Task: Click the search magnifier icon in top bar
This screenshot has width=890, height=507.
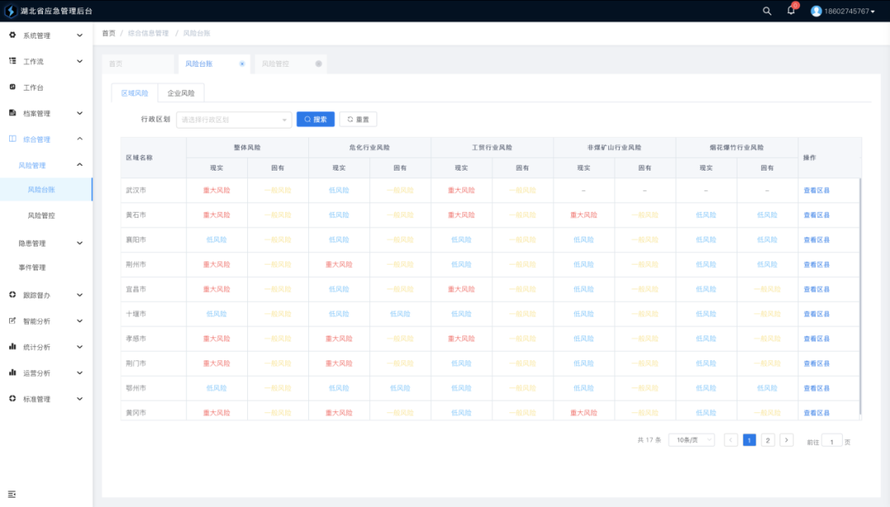Action: tap(767, 11)
